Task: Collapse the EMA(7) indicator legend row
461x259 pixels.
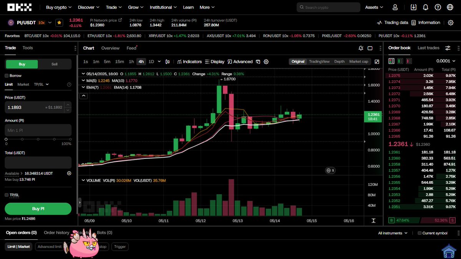Action: [x=83, y=87]
